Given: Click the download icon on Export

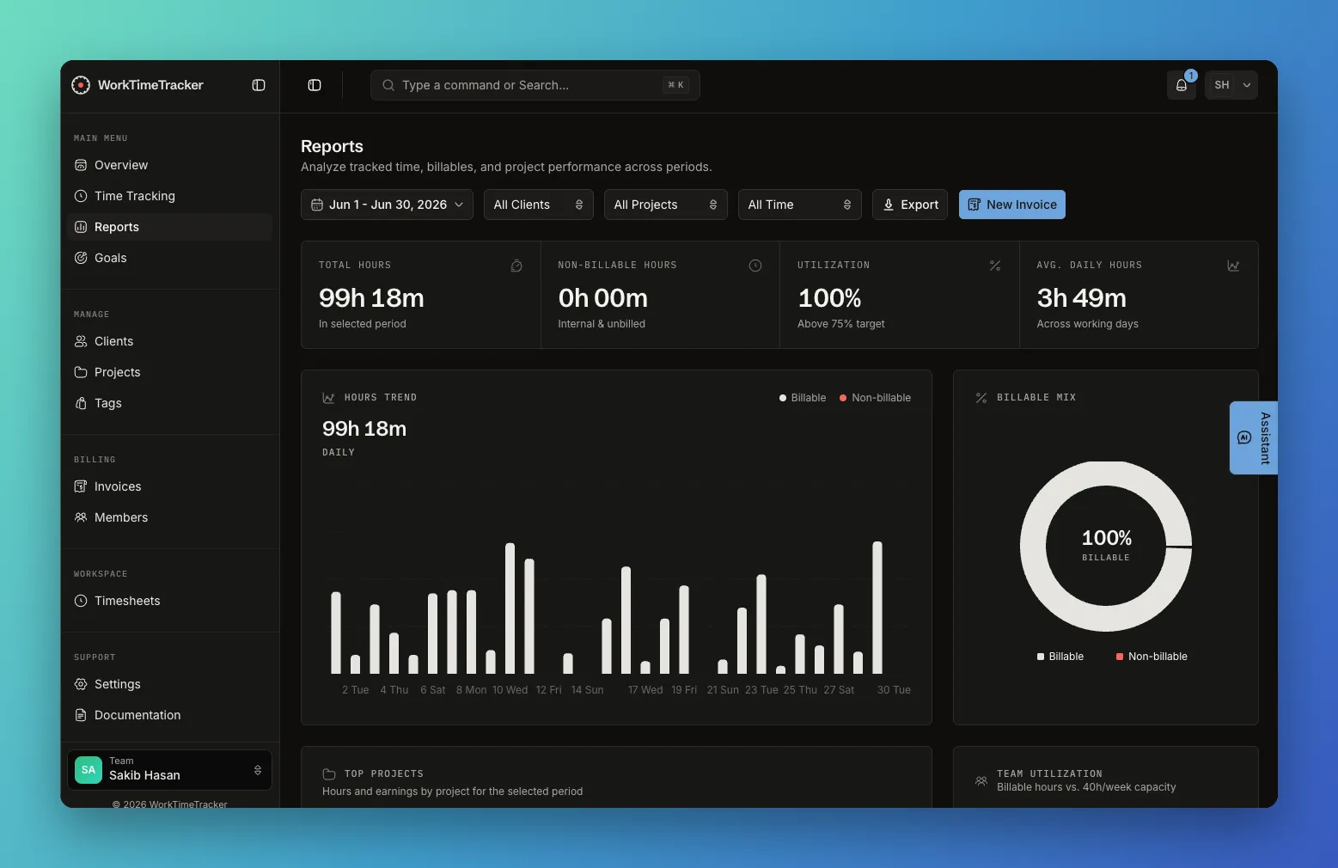Looking at the screenshot, I should 889,205.
